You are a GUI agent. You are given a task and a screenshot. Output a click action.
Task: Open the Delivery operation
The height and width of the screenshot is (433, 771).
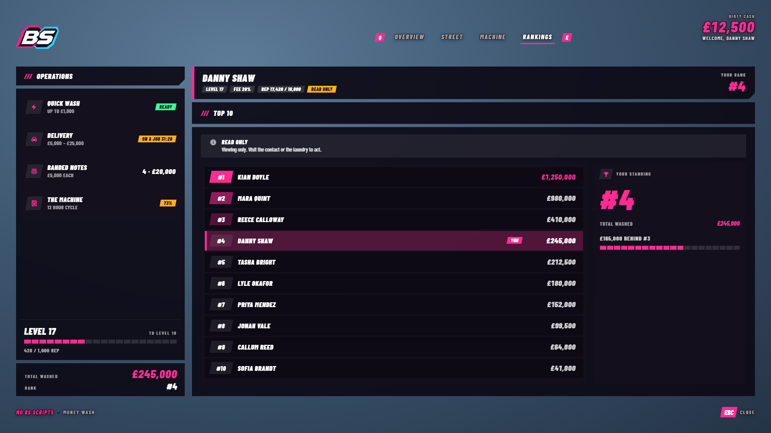[x=100, y=139]
